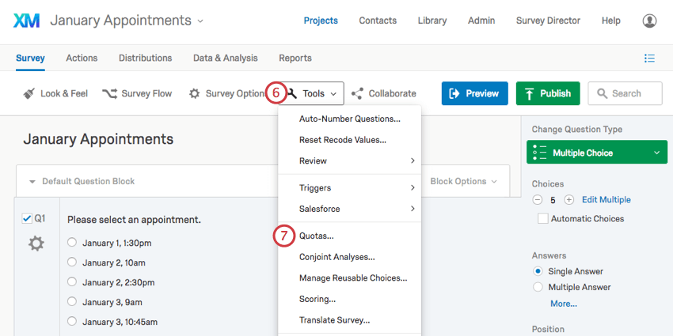Viewport: 673px width, 336px height.
Task: Click the green Publish button
Action: click(x=548, y=93)
